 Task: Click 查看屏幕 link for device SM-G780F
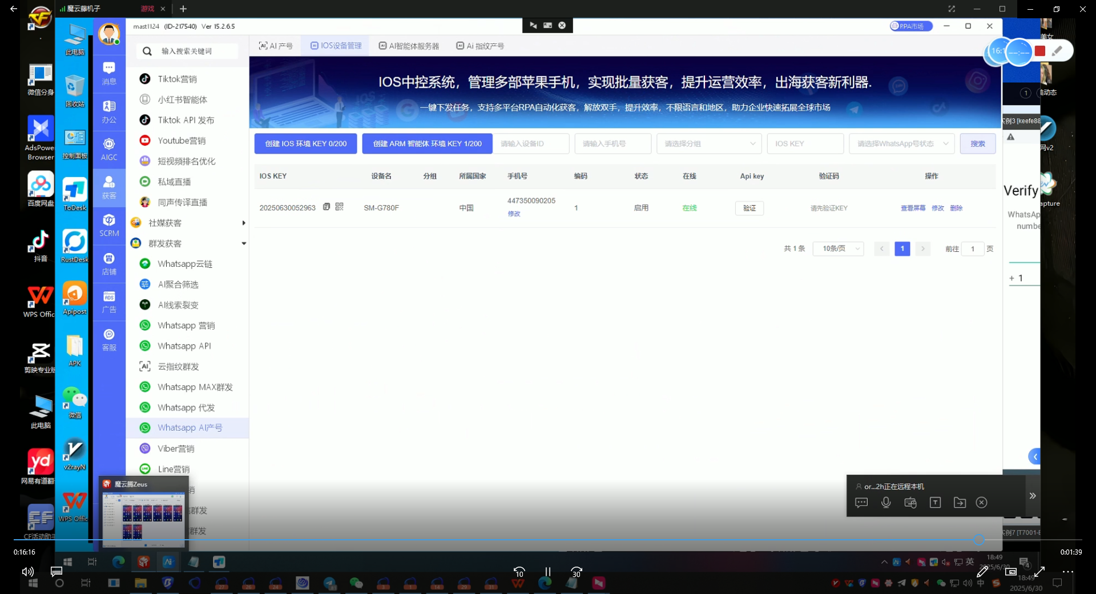[x=913, y=208]
